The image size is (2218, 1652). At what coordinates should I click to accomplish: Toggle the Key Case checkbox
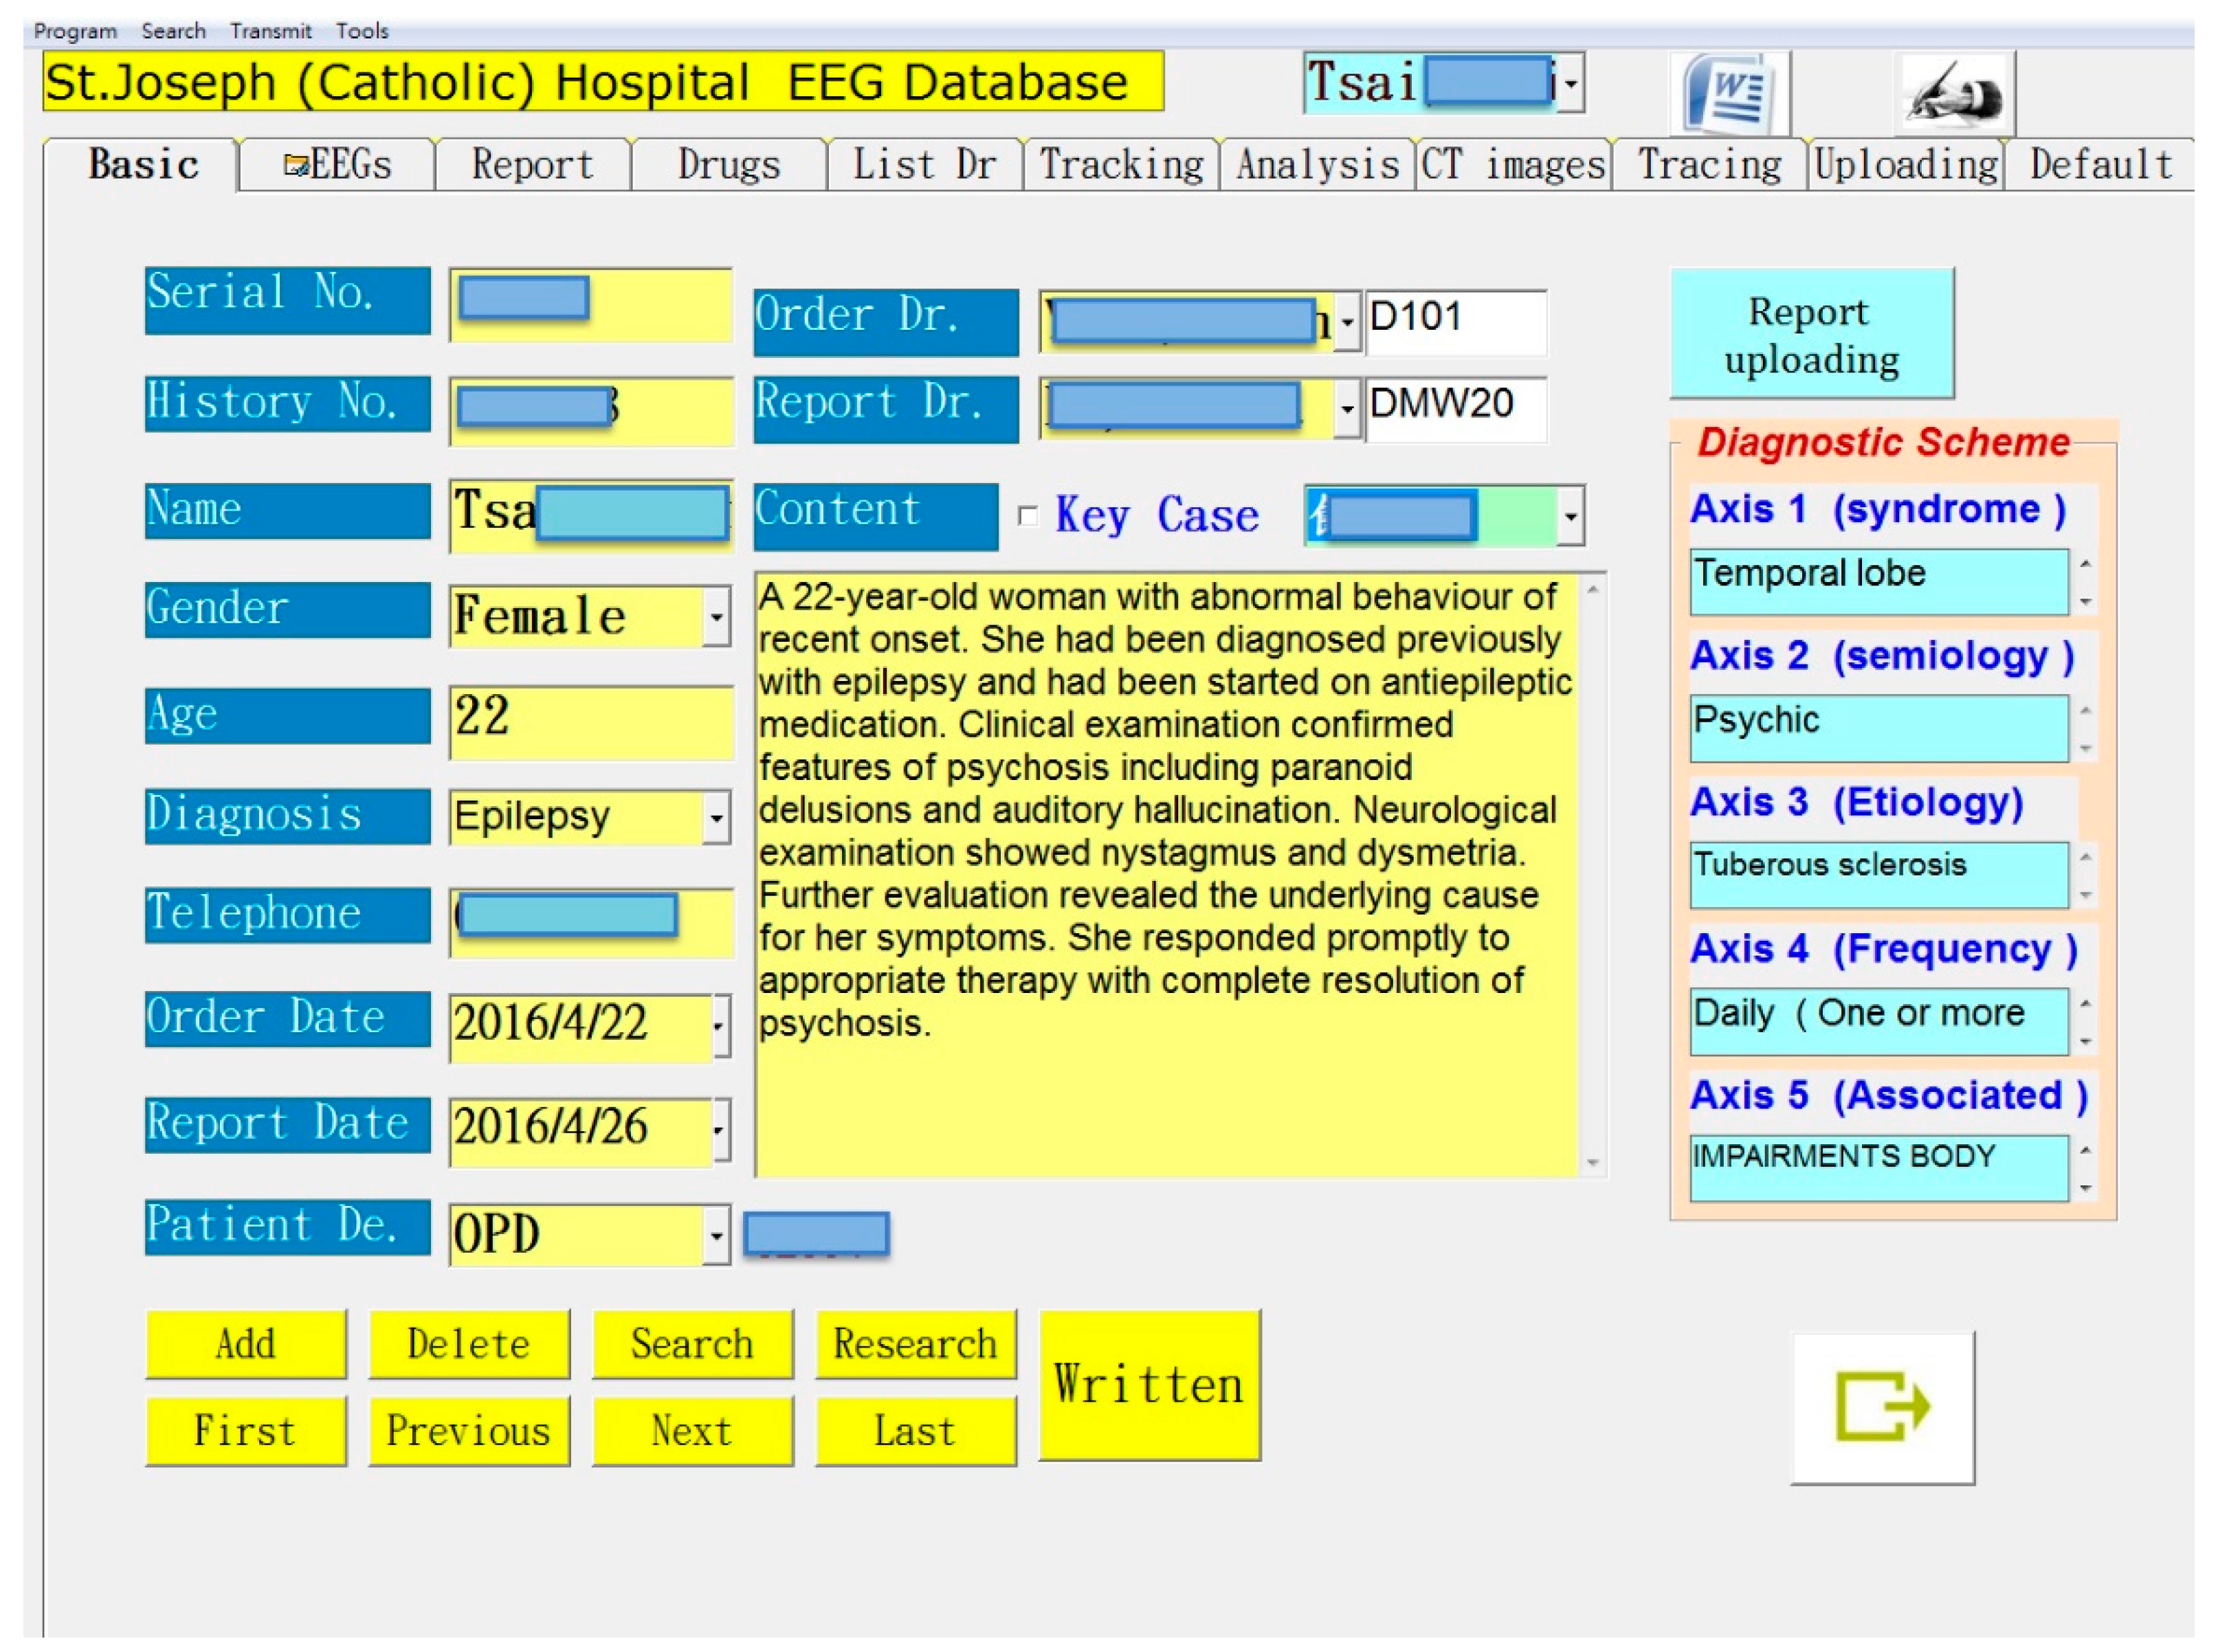tap(1027, 516)
